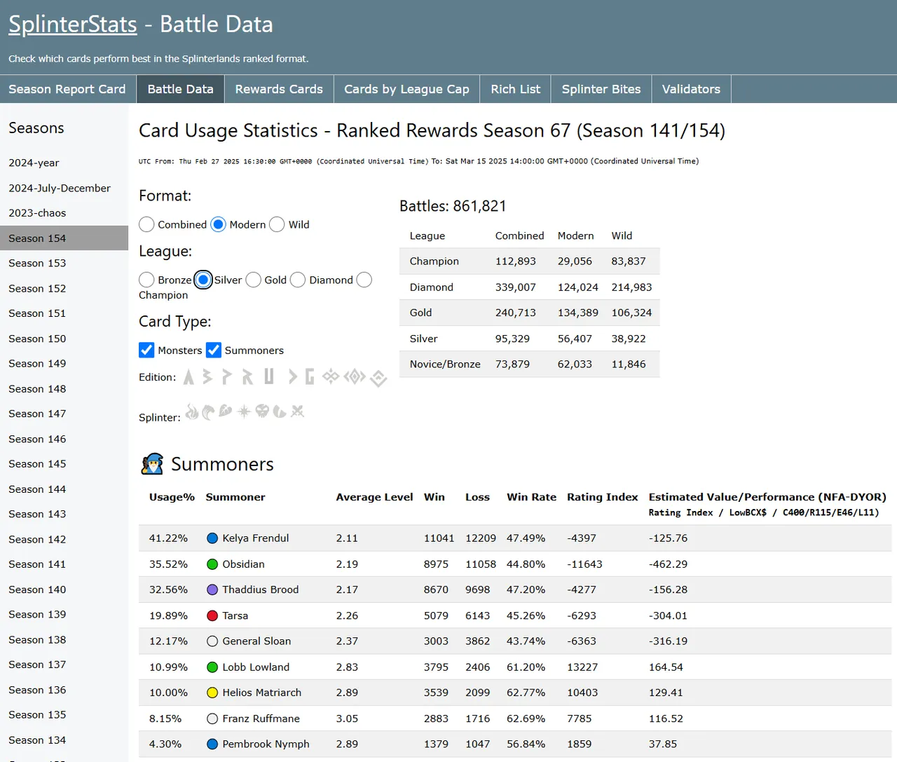Filter by Water splinter wave icon
This screenshot has width=897, height=762.
(x=208, y=412)
